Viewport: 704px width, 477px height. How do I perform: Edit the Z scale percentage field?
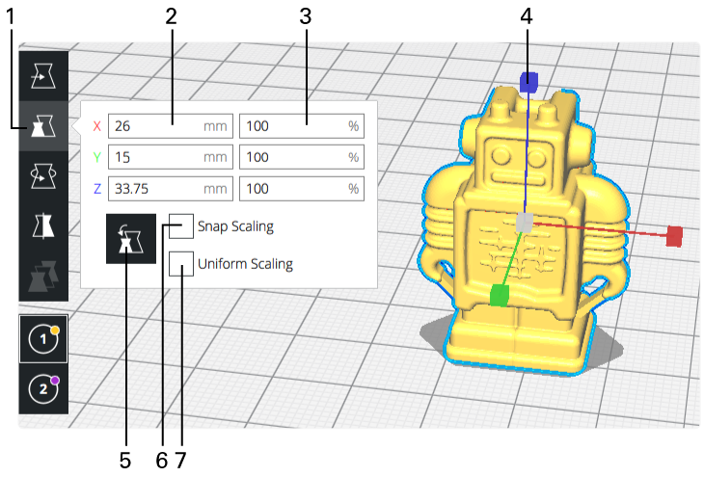pos(302,189)
